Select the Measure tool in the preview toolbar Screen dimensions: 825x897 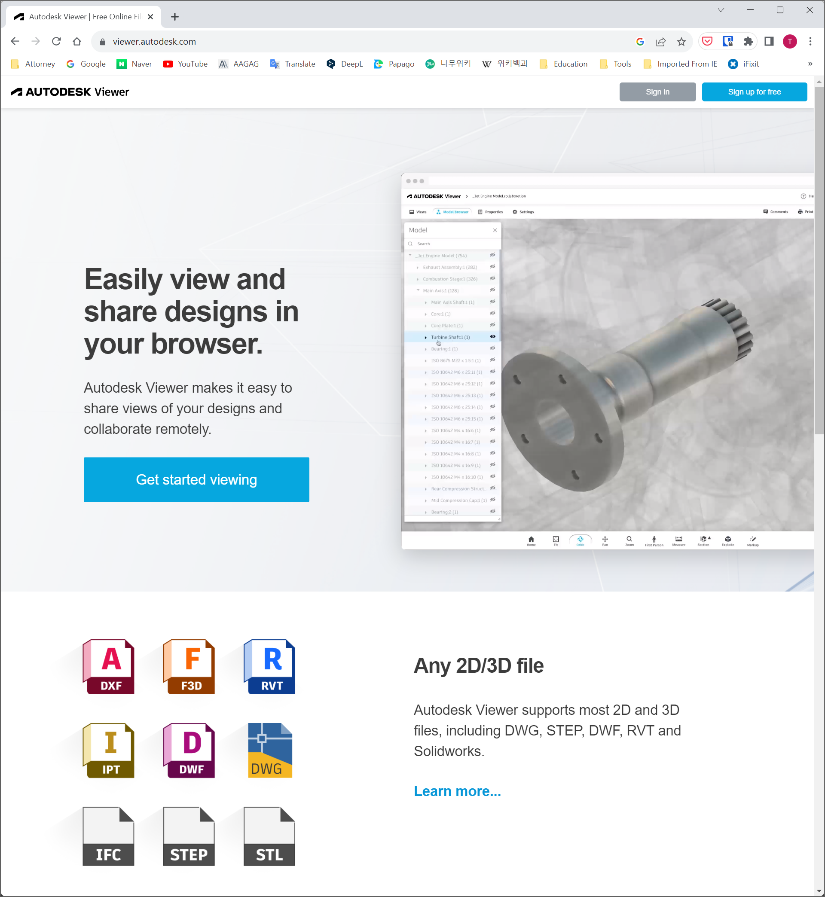pyautogui.click(x=678, y=541)
